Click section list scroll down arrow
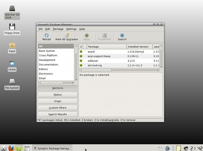This screenshot has height=151, width=203. coord(76,79)
